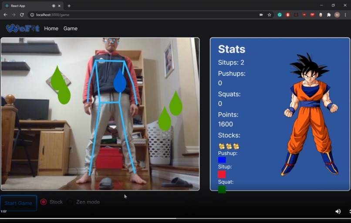
Task: Click the Goku character image
Action: (x=309, y=114)
